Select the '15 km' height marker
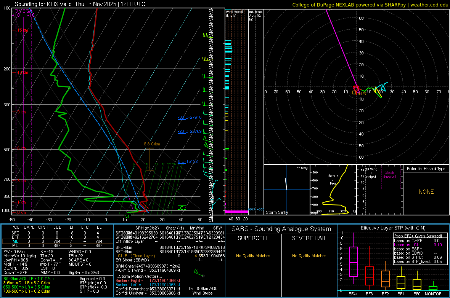Image resolution: width=450 pixels, height=298 pixels. pyautogui.click(x=22, y=30)
